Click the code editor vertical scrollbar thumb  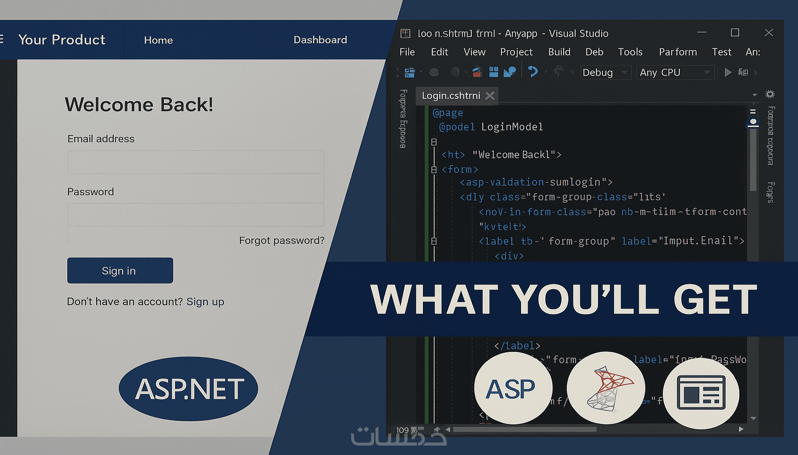coord(753,159)
